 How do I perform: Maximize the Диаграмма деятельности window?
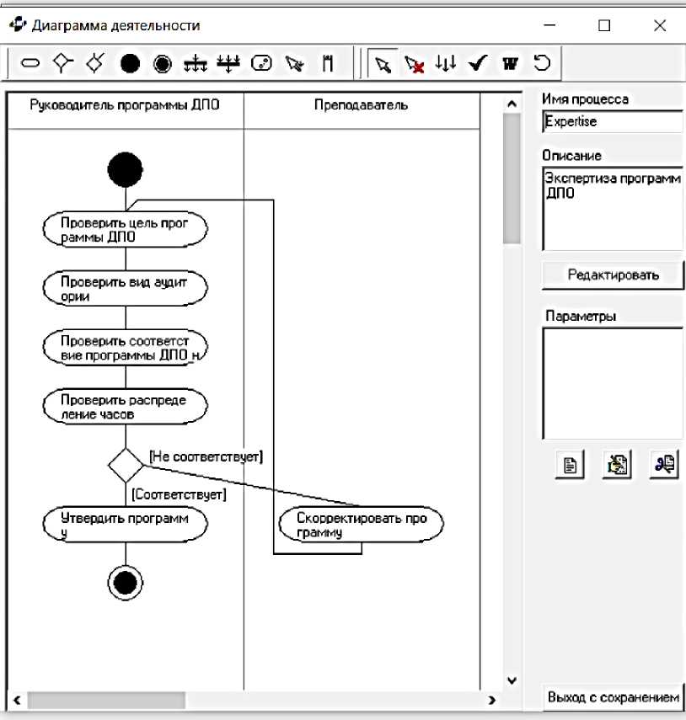tap(604, 25)
